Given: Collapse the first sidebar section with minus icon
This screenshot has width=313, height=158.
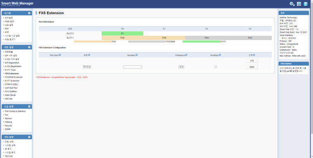Looking at the screenshot, I should [29, 13].
